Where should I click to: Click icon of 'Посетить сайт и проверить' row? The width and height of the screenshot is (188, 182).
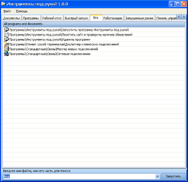pos(6,35)
